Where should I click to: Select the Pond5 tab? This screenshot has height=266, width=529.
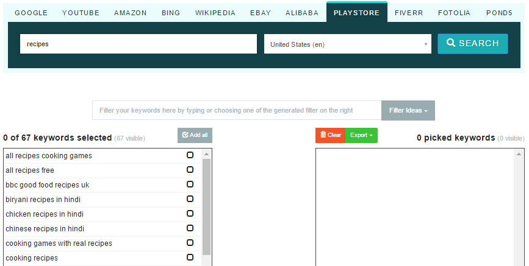pyautogui.click(x=499, y=13)
